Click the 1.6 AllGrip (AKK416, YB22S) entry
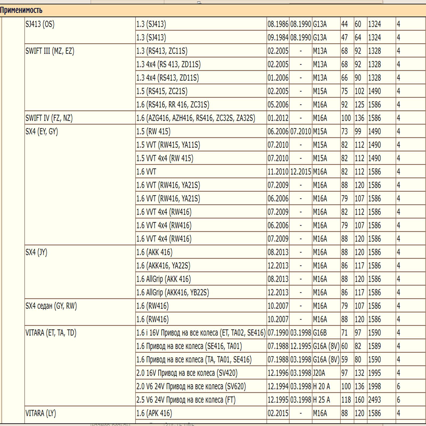This screenshot has width=426, height=426. coord(173,293)
